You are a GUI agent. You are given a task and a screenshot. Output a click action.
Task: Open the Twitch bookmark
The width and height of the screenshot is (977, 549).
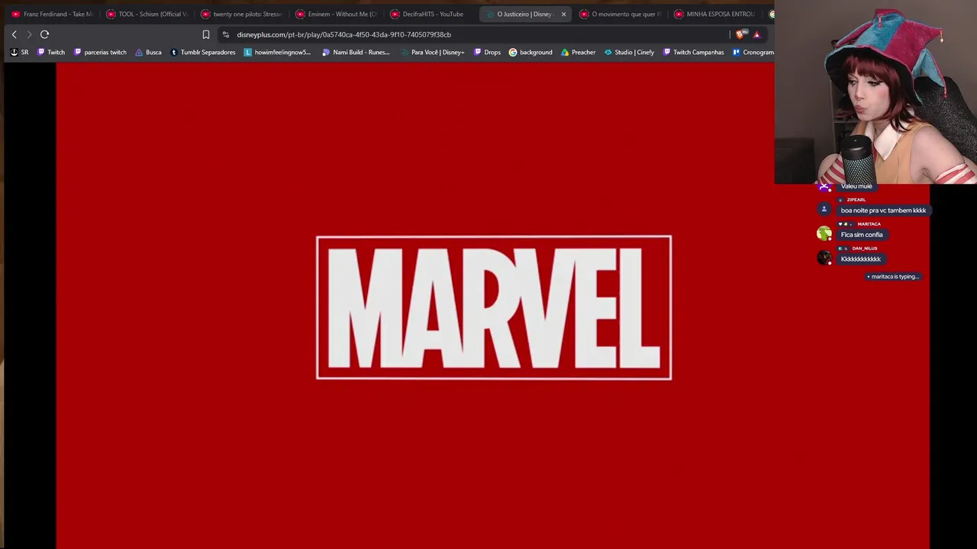tap(51, 53)
